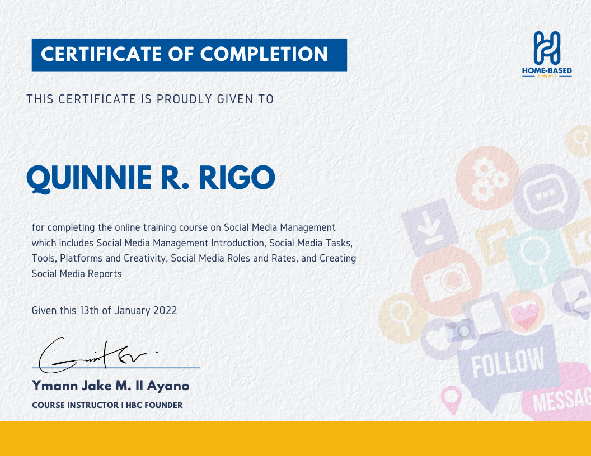
Task: Click "Course Instructor | HBC Founder" title
Action: 107,405
